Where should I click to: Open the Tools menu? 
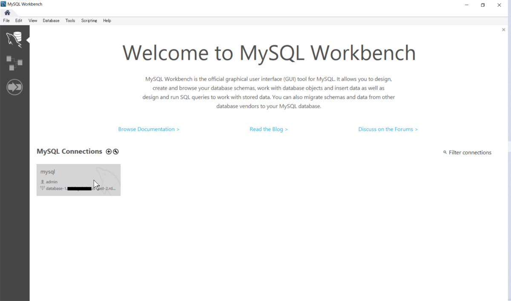click(x=70, y=20)
